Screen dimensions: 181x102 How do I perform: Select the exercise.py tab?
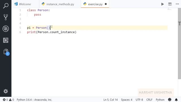pyautogui.click(x=95, y=4)
